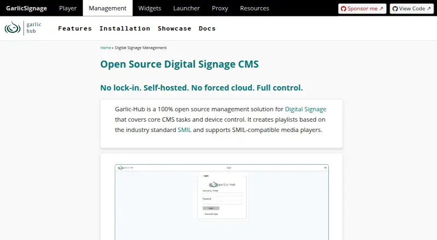Follow the SMIL hyperlink in description
Screen dimensions: 437x240
[185, 130]
